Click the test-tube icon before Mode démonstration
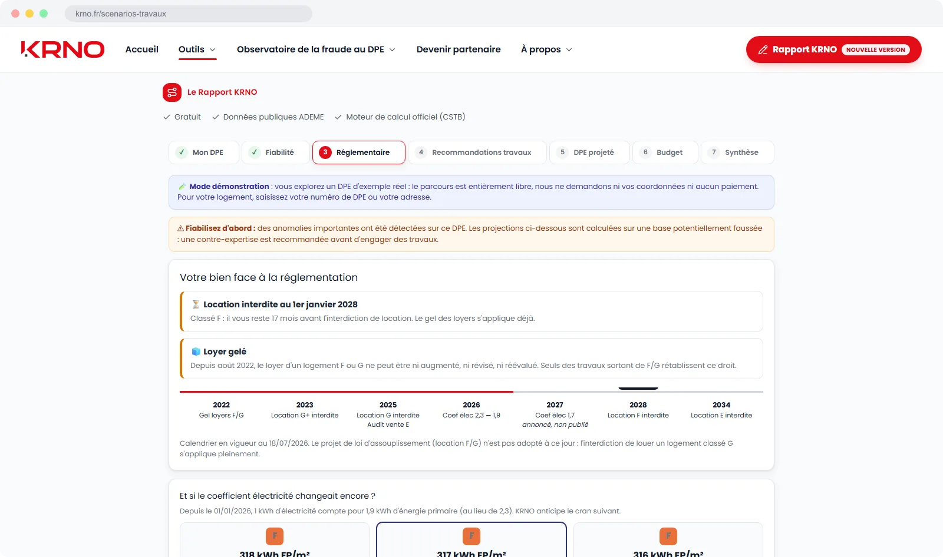 click(182, 187)
